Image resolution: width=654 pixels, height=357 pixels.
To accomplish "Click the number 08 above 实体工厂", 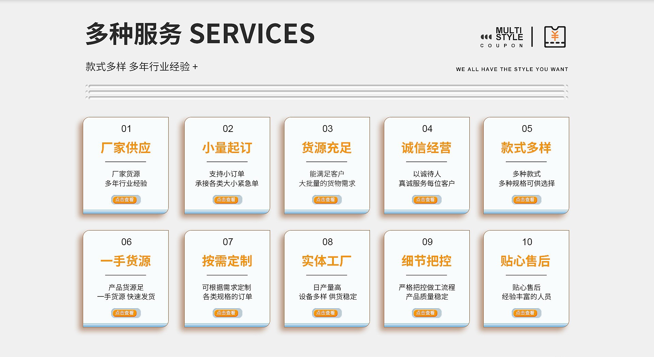I will [x=328, y=242].
